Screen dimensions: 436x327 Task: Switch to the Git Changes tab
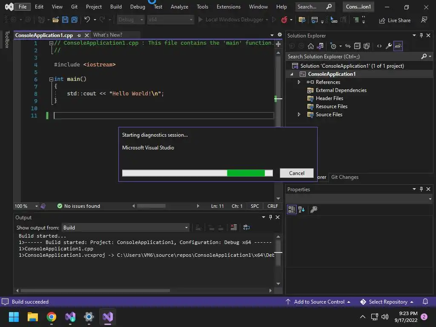345,177
